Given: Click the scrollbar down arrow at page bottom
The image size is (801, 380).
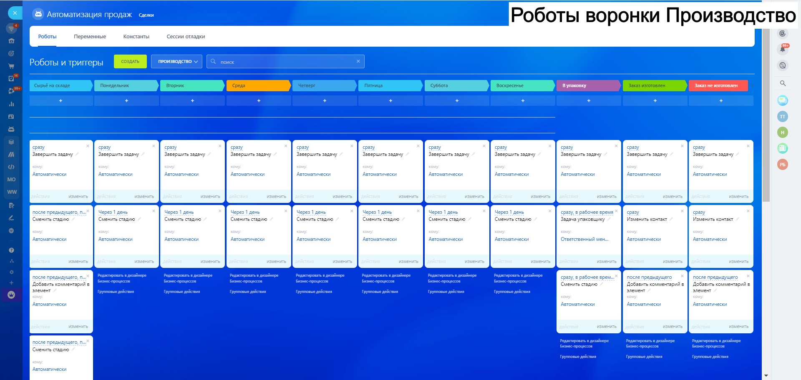Looking at the screenshot, I should tap(766, 375).
